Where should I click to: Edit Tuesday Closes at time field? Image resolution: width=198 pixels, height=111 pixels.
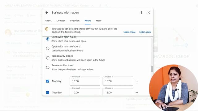(118, 92)
